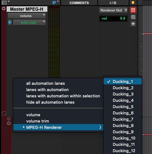Click the blue automation clock icon in the header
The height and width of the screenshot is (154, 152).
[x=54, y=2]
